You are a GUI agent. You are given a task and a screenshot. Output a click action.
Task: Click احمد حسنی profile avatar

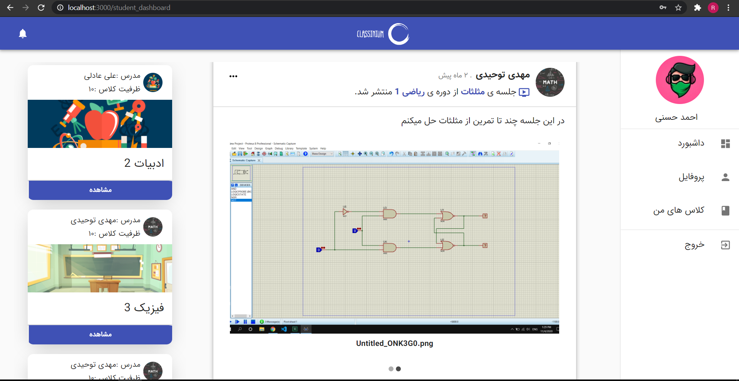pyautogui.click(x=680, y=80)
